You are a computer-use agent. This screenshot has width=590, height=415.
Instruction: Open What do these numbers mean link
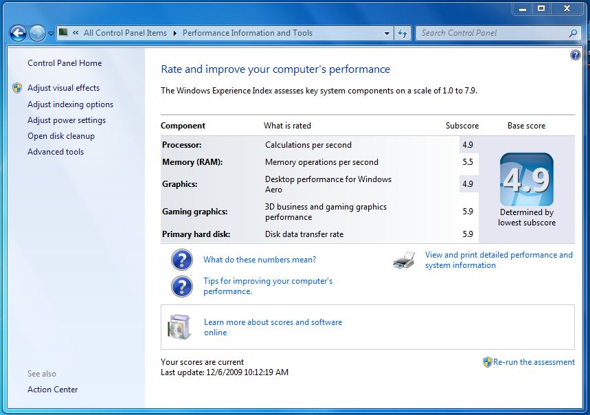tap(260, 260)
